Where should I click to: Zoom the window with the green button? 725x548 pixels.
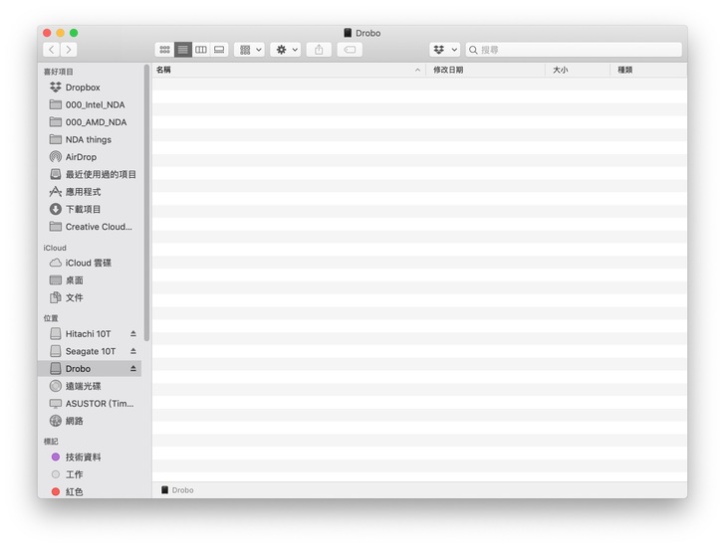pyautogui.click(x=74, y=33)
